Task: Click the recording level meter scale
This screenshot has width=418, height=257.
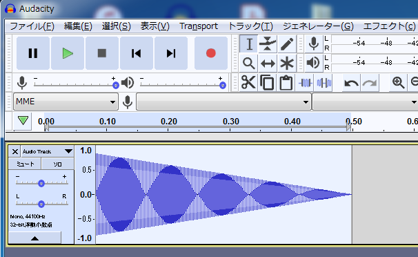Action: 375,44
